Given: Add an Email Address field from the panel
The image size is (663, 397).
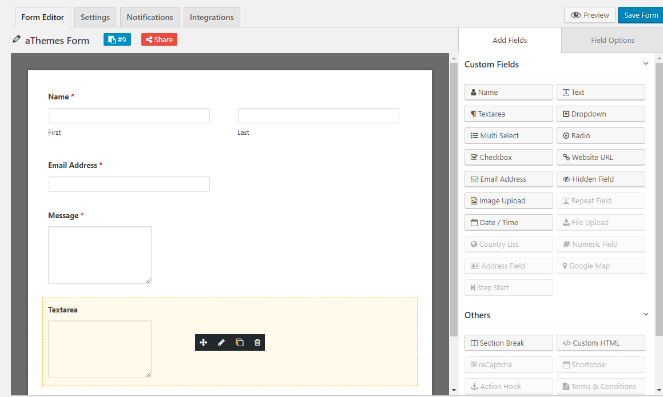Looking at the screenshot, I should tap(509, 179).
